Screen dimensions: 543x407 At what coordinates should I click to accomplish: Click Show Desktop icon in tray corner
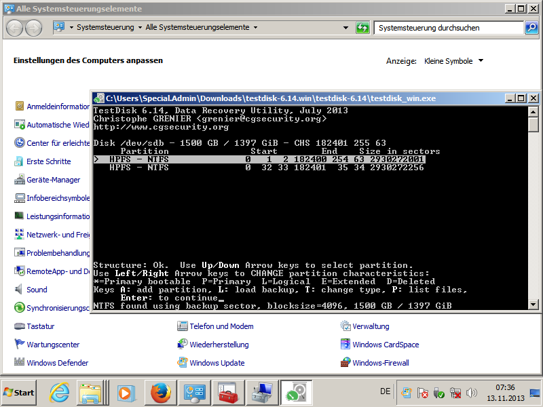tap(535, 393)
